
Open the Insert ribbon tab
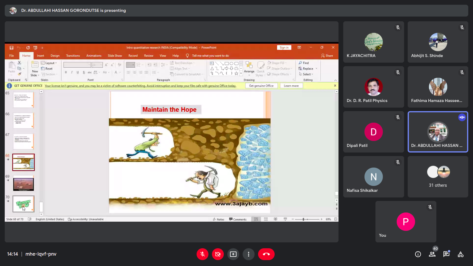pos(41,56)
